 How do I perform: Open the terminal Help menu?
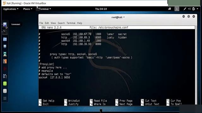coord(80,23)
